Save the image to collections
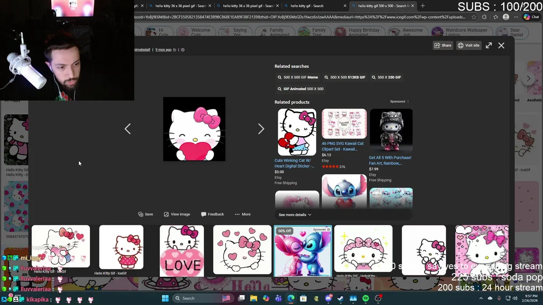The height and width of the screenshot is (305, 543). click(x=146, y=214)
